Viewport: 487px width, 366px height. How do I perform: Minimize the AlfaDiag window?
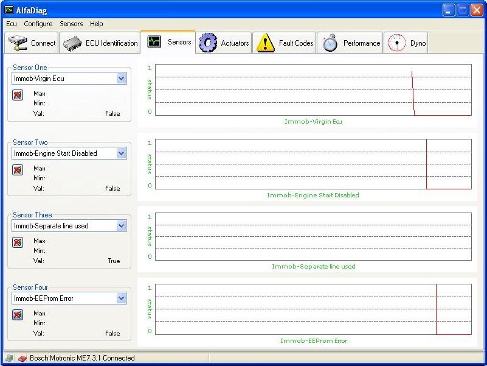(448, 10)
